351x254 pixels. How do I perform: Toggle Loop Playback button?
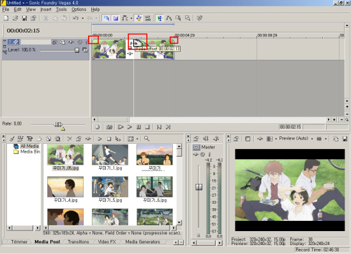(x=109, y=127)
